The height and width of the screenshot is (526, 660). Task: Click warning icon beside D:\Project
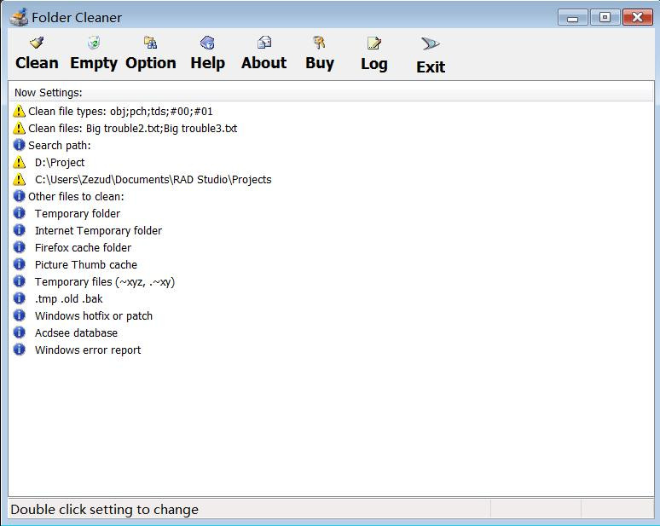click(x=19, y=162)
